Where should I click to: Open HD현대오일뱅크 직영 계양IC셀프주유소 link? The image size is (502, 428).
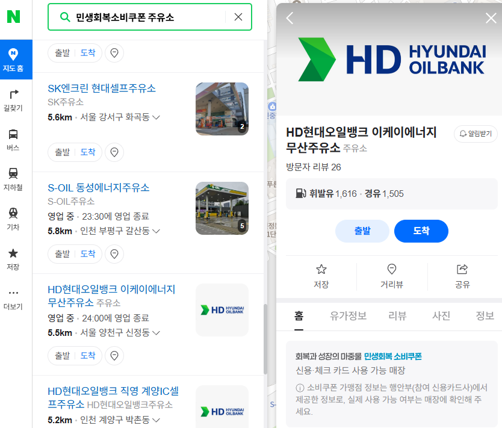tap(113, 397)
